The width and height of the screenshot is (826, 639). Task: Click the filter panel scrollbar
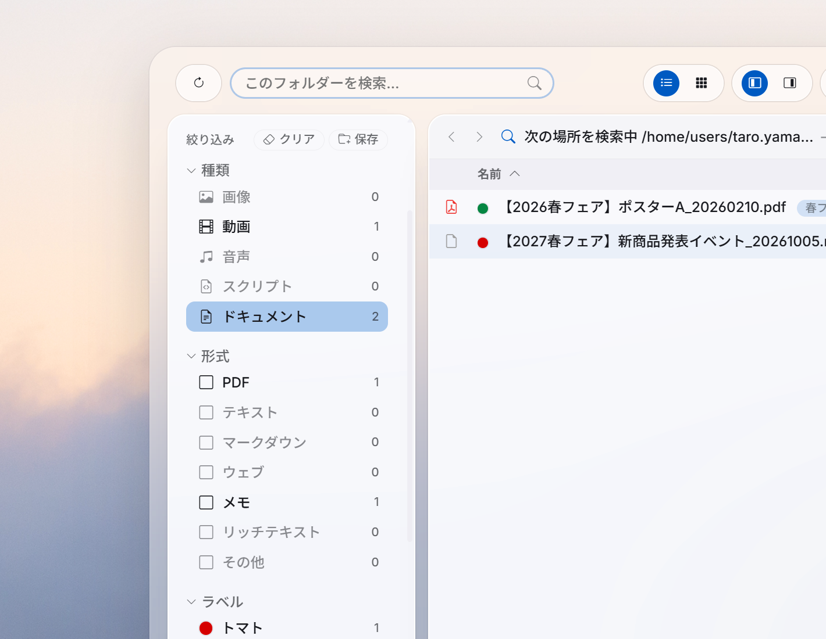tap(410, 376)
